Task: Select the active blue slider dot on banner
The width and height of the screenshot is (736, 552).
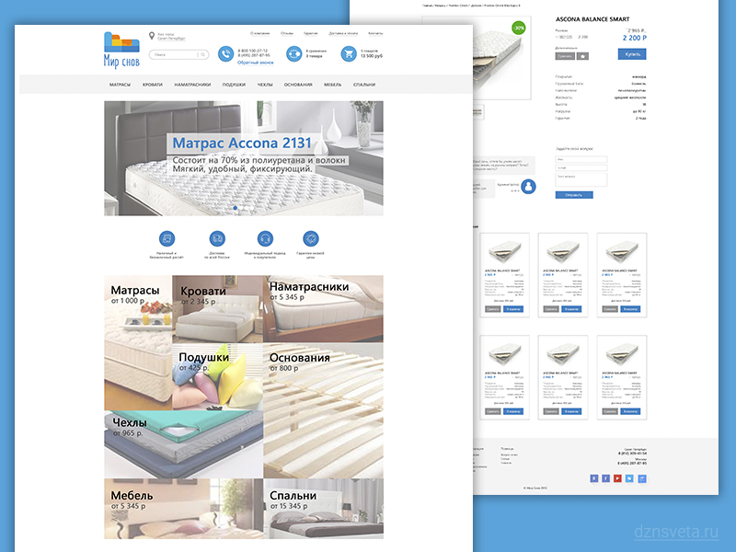Action: coord(236,208)
